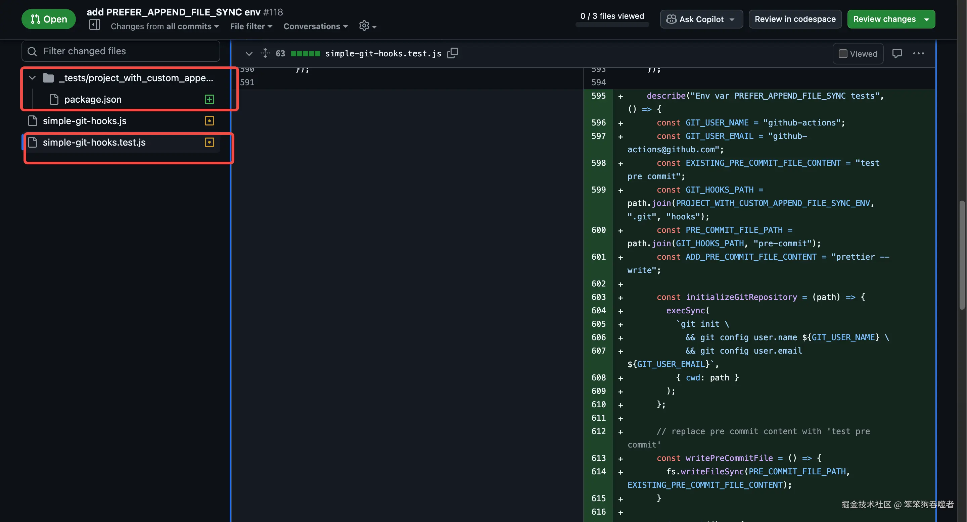Copy the simple-git-hooks.test.js file path
This screenshot has height=522, width=967.
coord(452,53)
